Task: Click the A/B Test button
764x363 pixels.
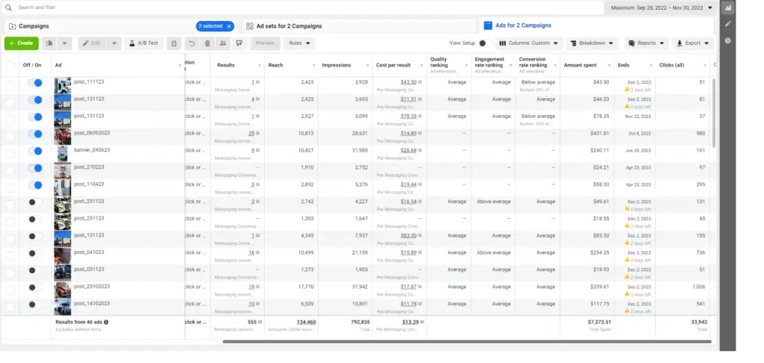Action: click(143, 43)
